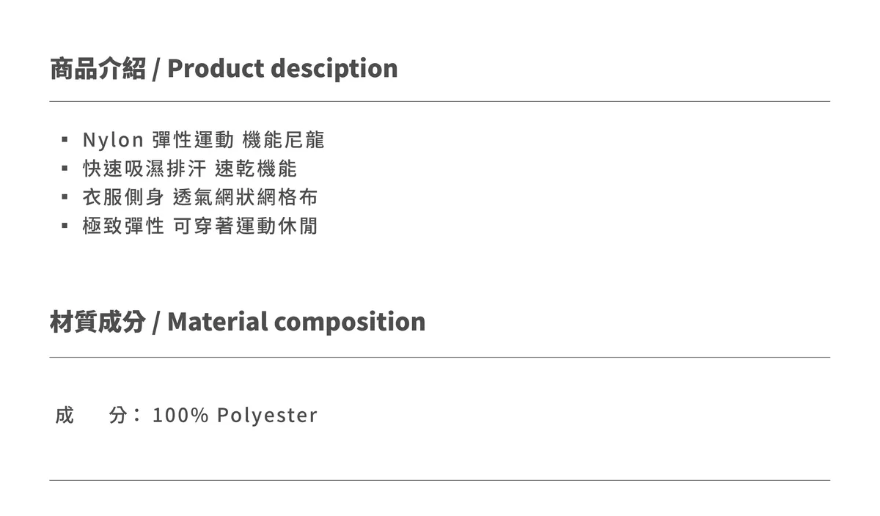Click the words "Material composition" in the heading
Image resolution: width=880 pixels, height=516 pixels.
click(x=296, y=322)
